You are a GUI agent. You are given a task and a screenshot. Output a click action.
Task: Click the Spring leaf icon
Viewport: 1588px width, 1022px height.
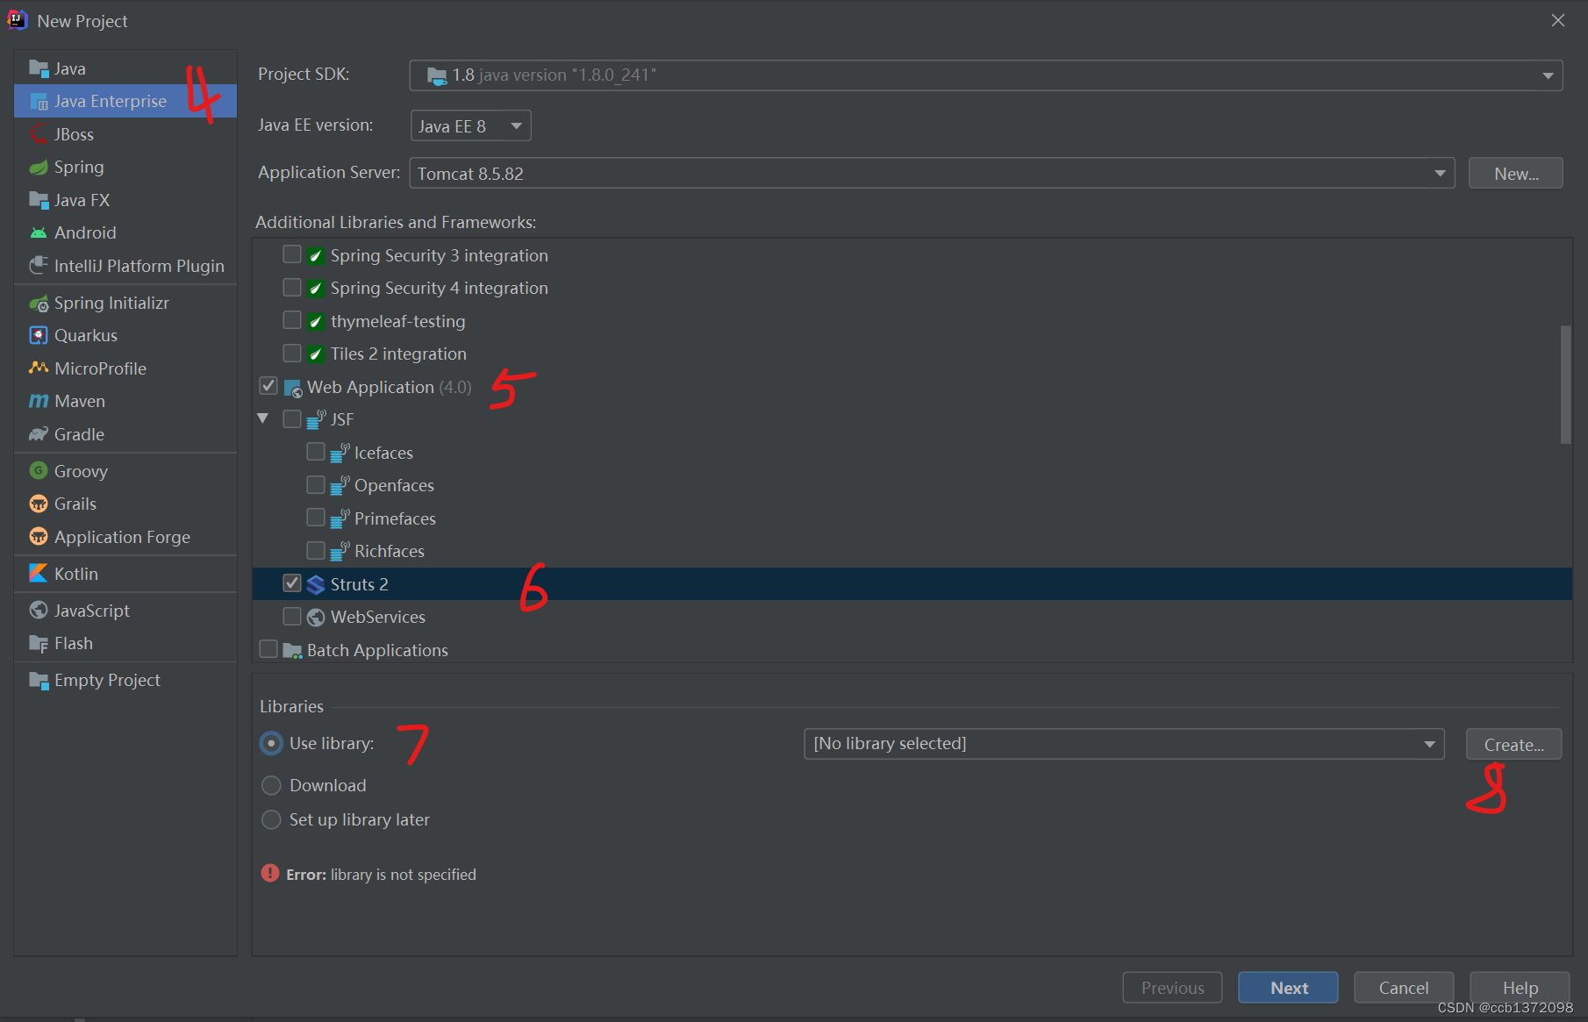tap(39, 168)
